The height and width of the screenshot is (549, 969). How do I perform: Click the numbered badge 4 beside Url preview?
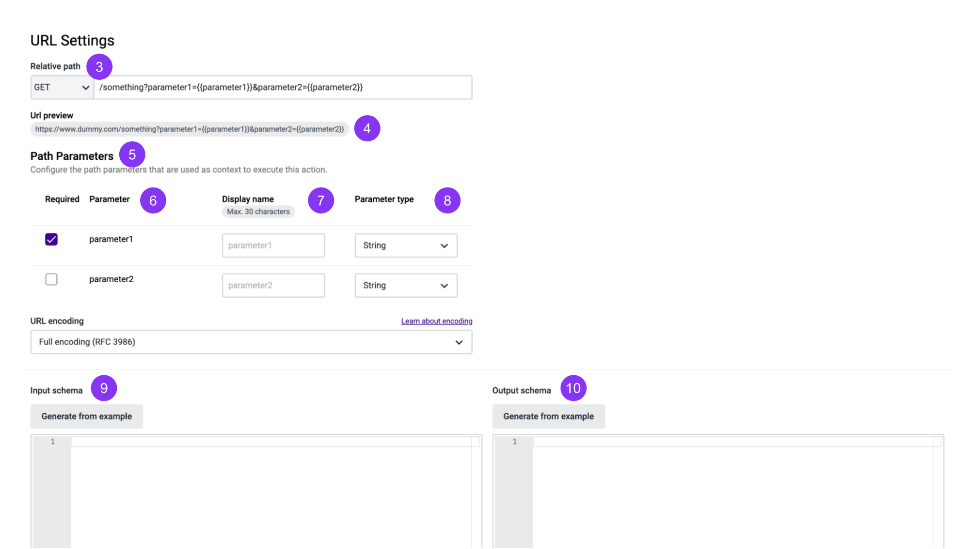coord(367,128)
